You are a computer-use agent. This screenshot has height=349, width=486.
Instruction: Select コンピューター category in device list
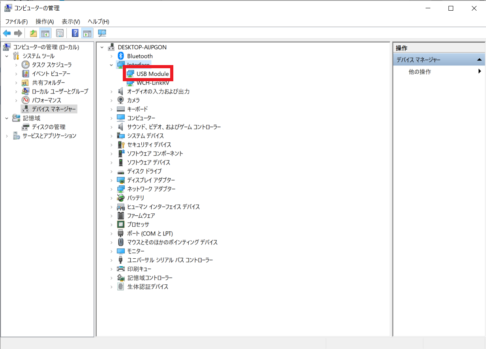pyautogui.click(x=141, y=118)
